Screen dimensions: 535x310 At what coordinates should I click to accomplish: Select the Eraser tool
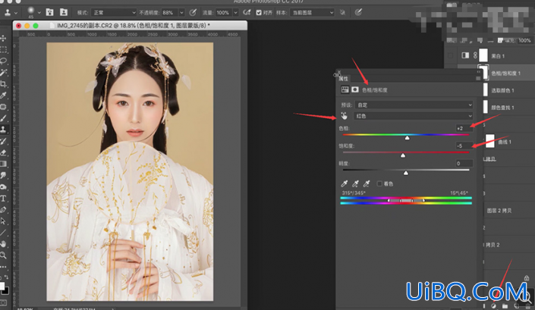click(x=3, y=152)
